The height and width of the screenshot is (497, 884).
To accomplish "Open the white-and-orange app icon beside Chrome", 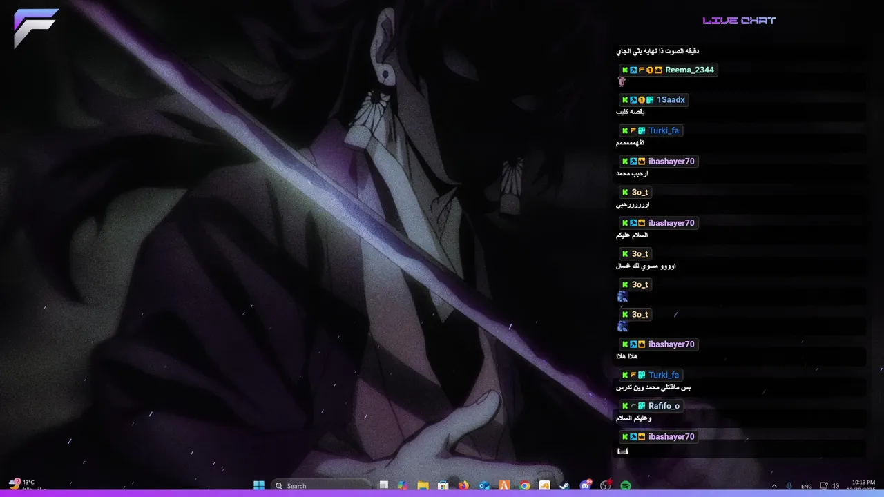I will 544,485.
